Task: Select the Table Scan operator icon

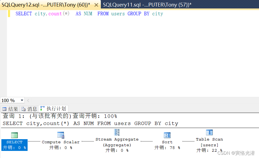Action: click(x=209, y=132)
